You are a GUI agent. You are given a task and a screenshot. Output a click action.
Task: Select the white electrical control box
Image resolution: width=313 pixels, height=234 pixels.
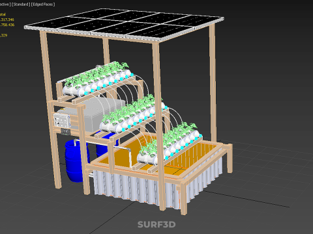click(62, 121)
